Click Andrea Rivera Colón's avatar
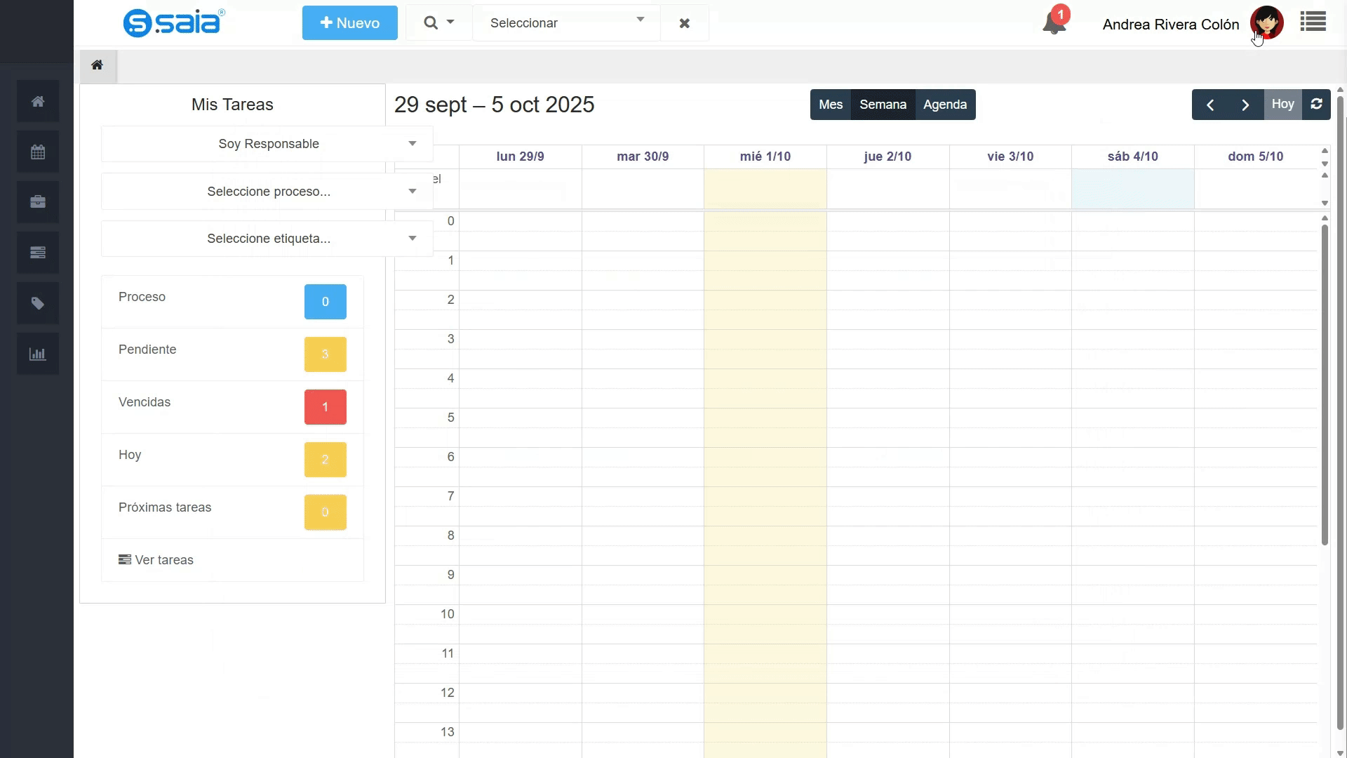 1266,23
